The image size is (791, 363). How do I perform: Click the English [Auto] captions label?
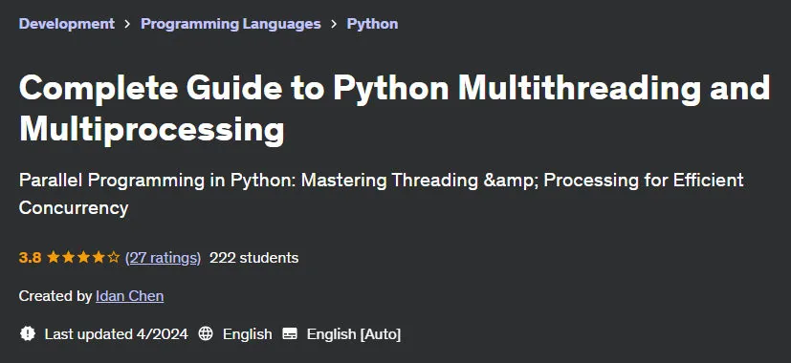[354, 333]
